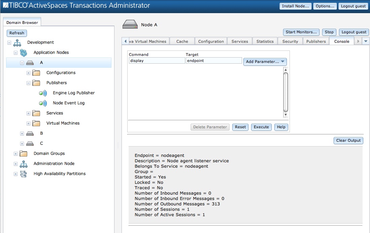
Task: Click the Target input field
Action: coord(214,61)
